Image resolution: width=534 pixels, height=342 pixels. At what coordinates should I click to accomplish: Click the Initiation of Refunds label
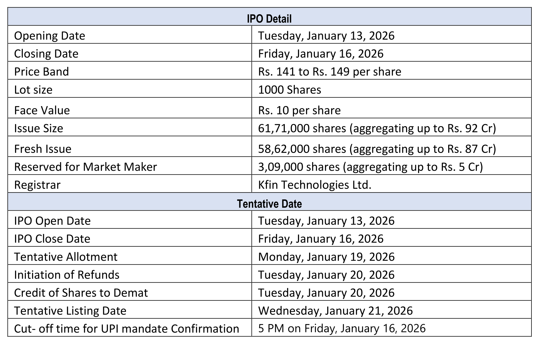(x=67, y=275)
